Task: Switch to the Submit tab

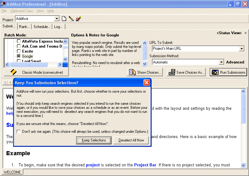Action: [9, 26]
